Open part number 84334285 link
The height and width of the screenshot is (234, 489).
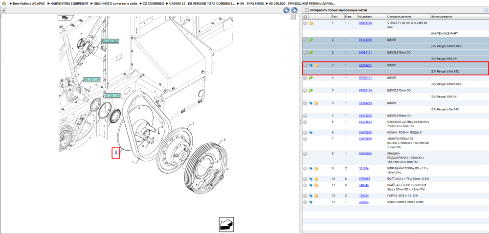click(365, 116)
